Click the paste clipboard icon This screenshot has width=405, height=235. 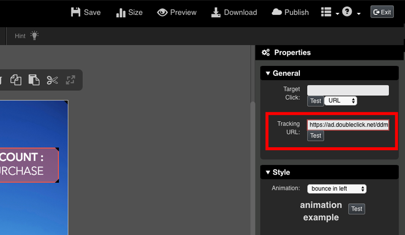click(34, 80)
